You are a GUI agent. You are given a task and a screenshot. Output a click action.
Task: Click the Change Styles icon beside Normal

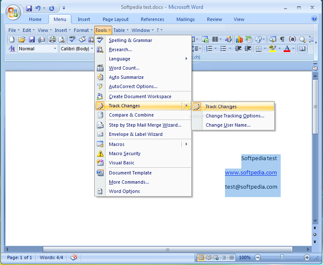pos(12,49)
